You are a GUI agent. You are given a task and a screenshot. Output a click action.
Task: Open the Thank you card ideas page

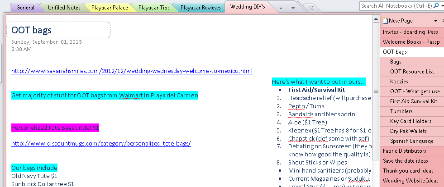[x=412, y=170]
